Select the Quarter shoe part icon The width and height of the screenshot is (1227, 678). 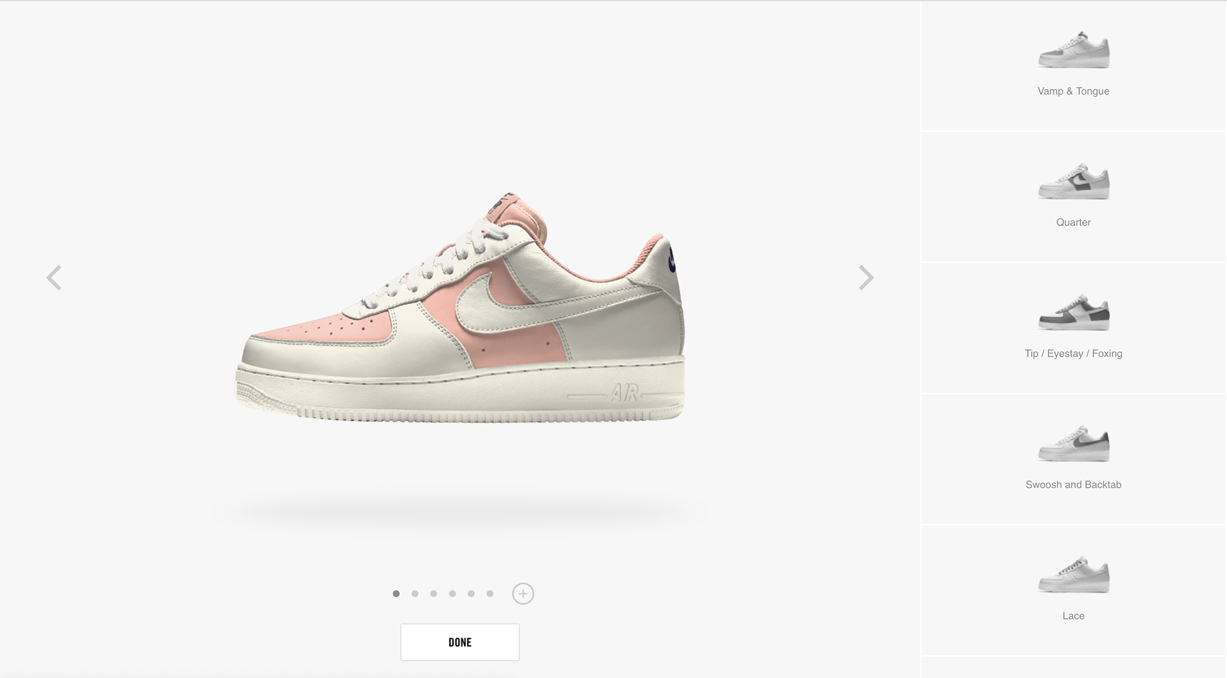[x=1074, y=181]
